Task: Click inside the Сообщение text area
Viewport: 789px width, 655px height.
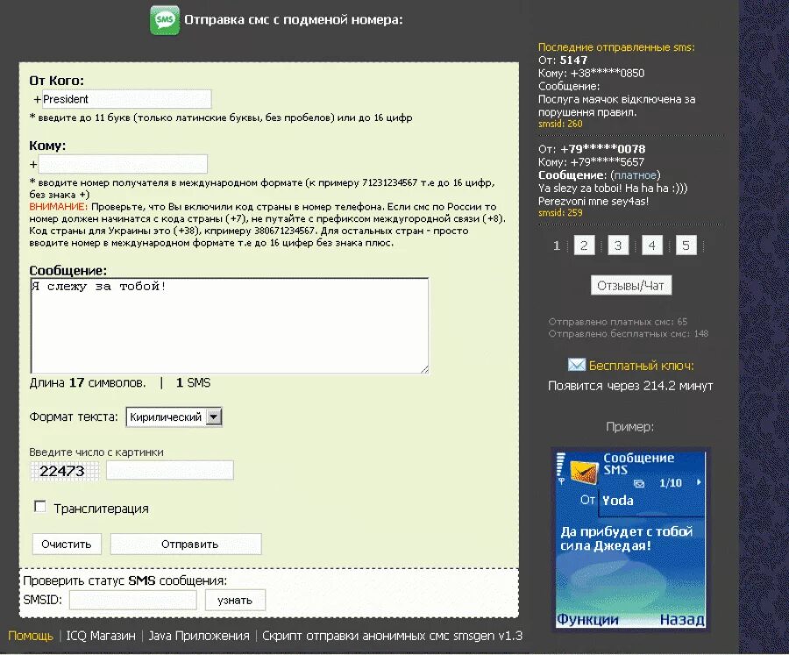Action: 230,325
